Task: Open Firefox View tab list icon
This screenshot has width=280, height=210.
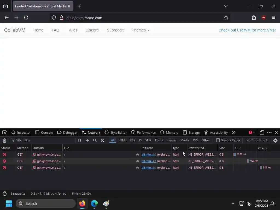Action: tap(5, 6)
